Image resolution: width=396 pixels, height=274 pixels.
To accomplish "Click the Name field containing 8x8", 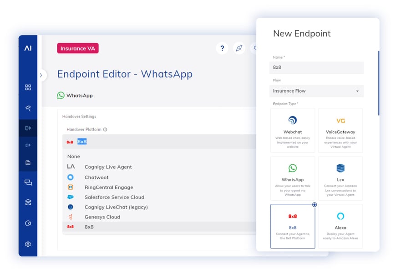I will tap(317, 67).
